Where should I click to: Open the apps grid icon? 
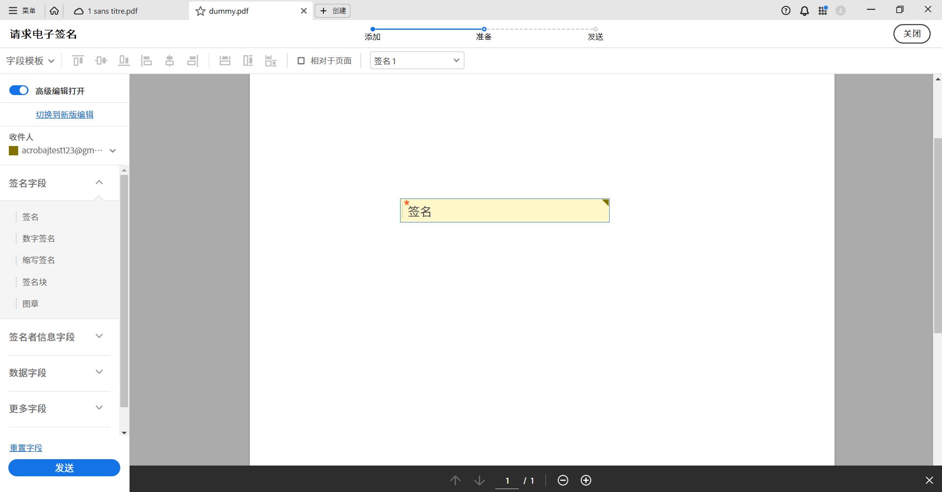point(823,11)
